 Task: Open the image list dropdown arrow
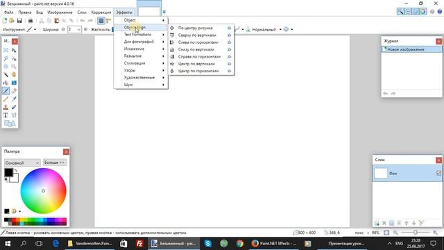[x=164, y=12]
